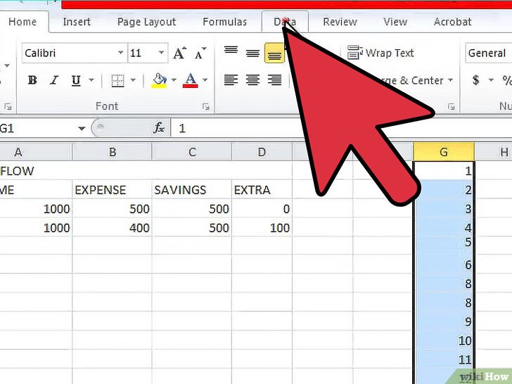512x384 pixels.
Task: Open Clipboard dialog launcher
Action: pos(8,106)
